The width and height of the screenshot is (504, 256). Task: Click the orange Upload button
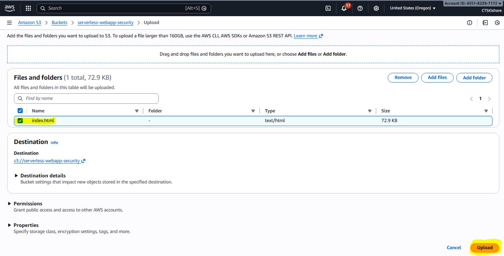485,248
